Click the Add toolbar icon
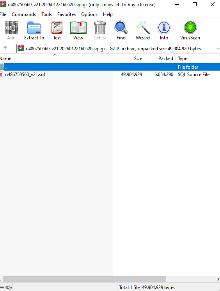Screen dimensions: 220x291 [x=11, y=30]
